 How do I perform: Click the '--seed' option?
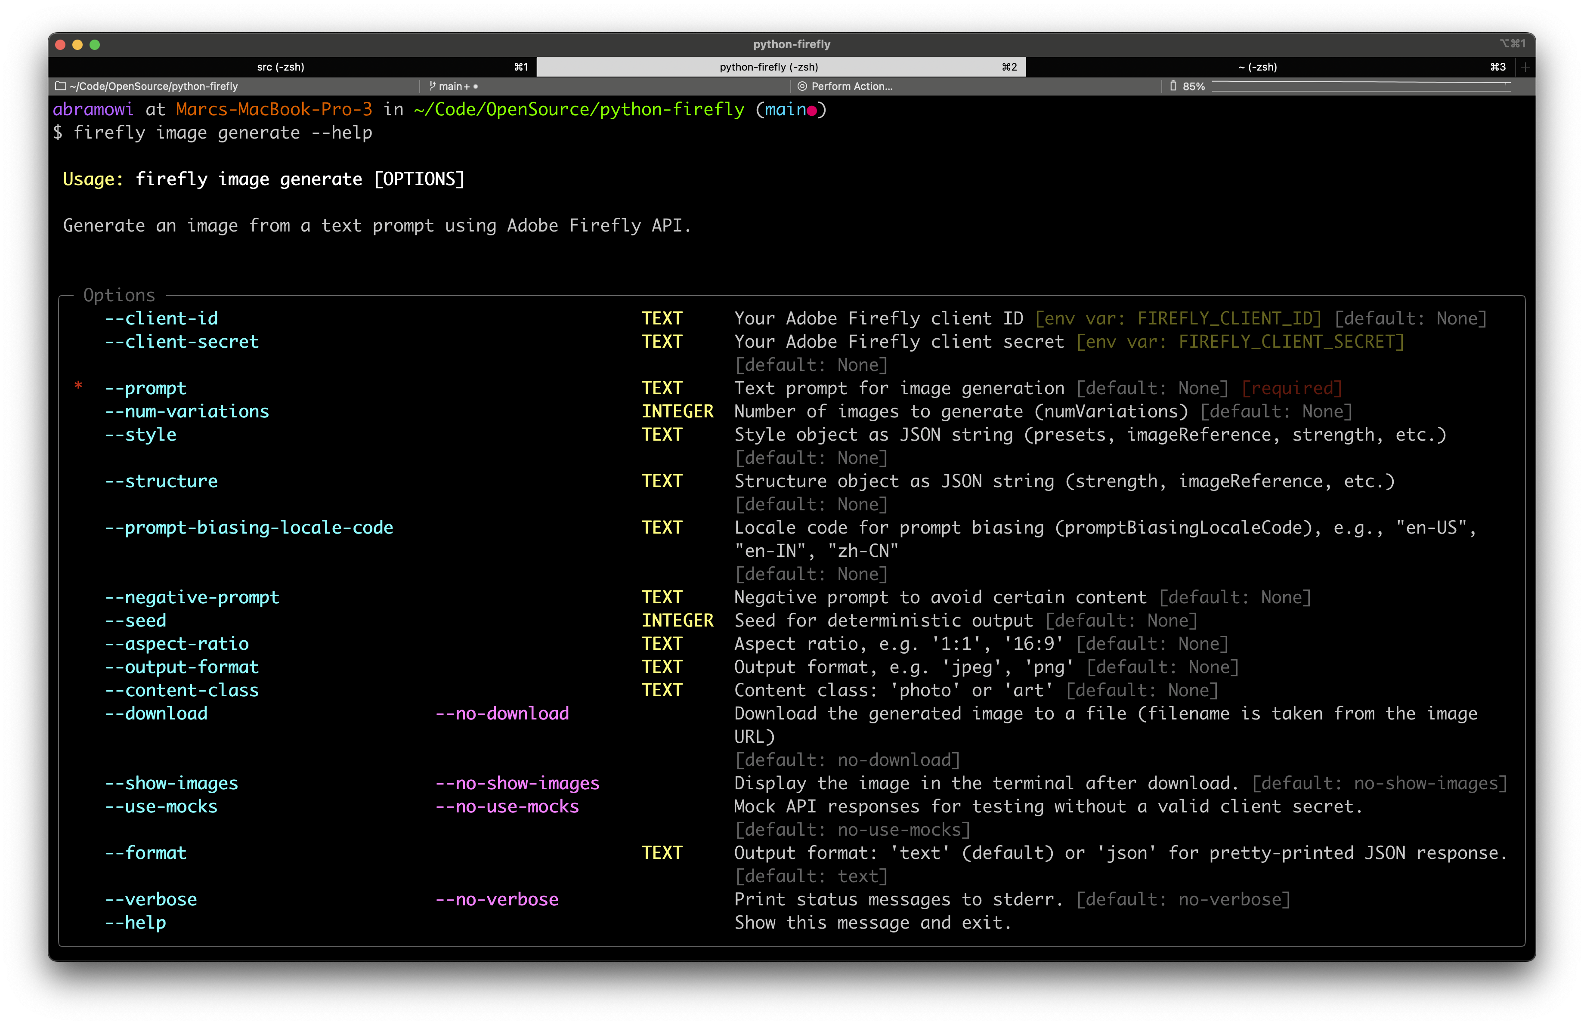(x=136, y=621)
